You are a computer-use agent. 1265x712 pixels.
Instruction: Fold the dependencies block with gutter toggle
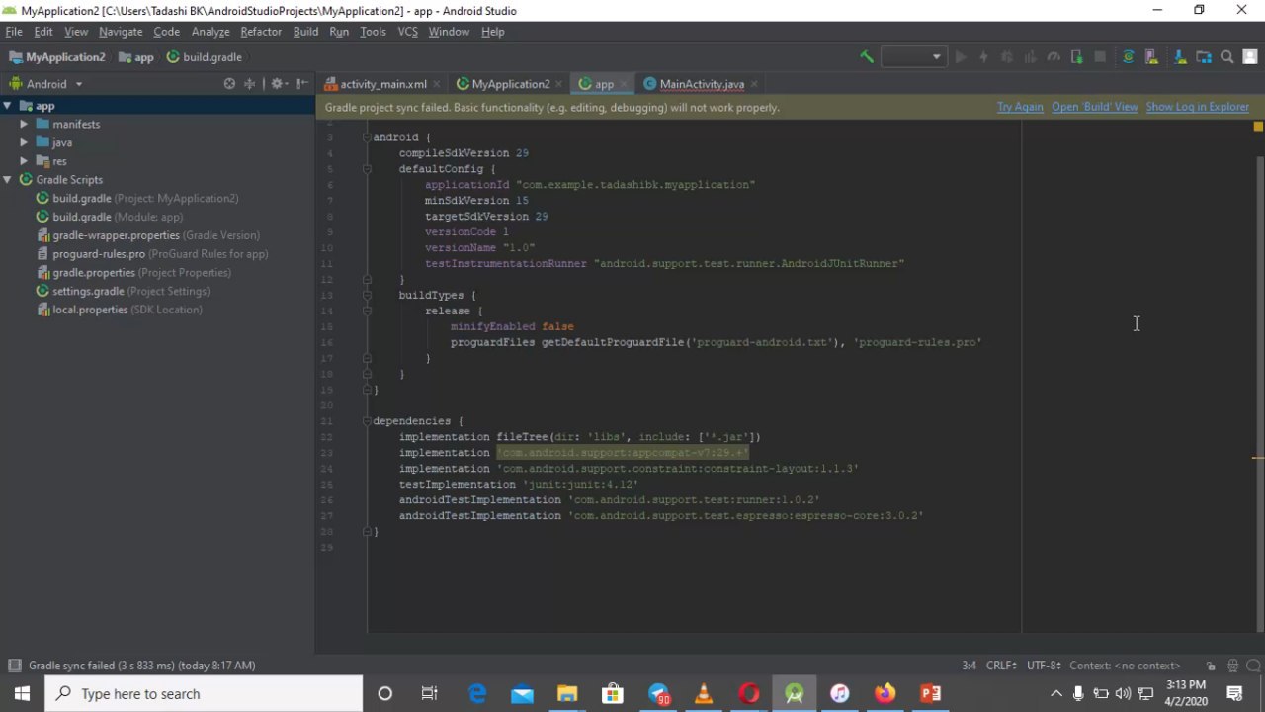pyautogui.click(x=367, y=421)
